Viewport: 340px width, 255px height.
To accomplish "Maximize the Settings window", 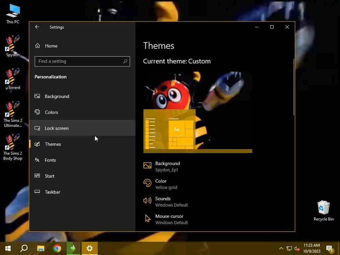I will tap(272, 27).
